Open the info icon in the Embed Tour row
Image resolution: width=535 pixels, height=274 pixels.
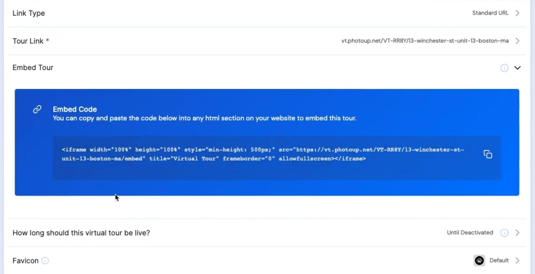click(504, 68)
